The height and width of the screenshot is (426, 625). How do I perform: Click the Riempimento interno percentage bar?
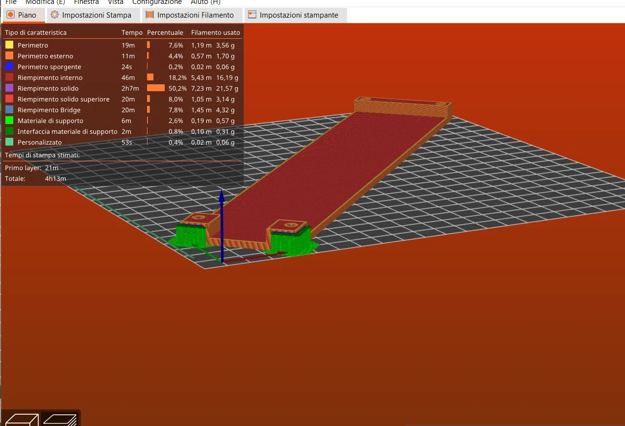point(150,77)
